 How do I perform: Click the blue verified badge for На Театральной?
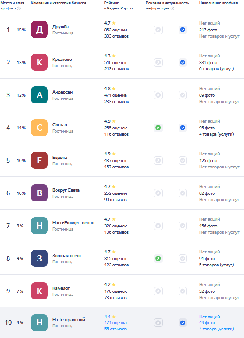(x=183, y=323)
